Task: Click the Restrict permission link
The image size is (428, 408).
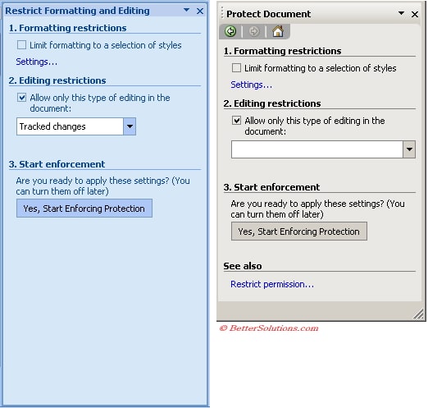Action: point(272,284)
